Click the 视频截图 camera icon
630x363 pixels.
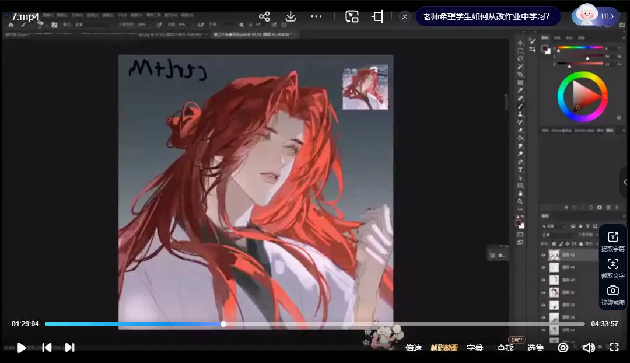pos(613,291)
